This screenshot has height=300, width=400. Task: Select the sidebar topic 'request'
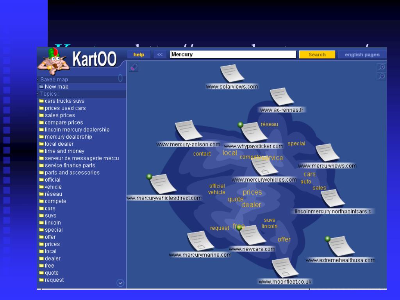54,280
